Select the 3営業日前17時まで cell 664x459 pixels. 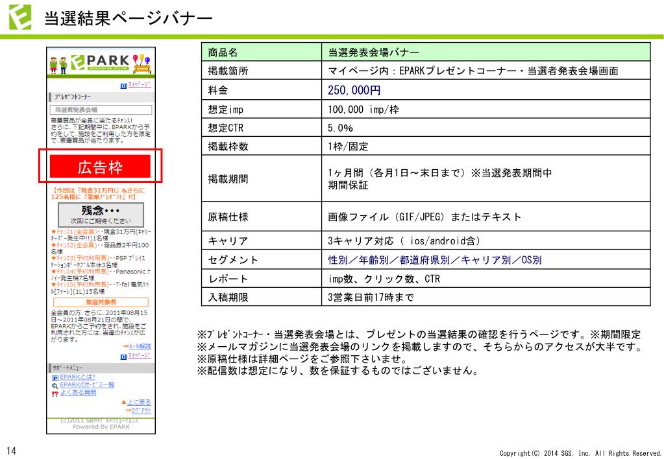[x=486, y=297]
